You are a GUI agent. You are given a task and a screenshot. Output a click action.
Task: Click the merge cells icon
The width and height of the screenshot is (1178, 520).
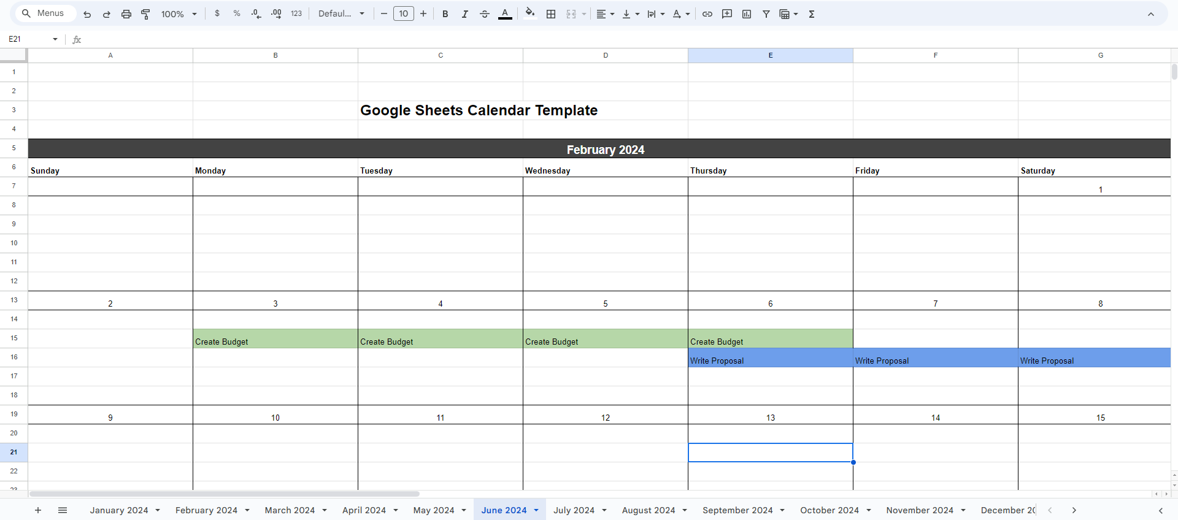click(x=571, y=13)
